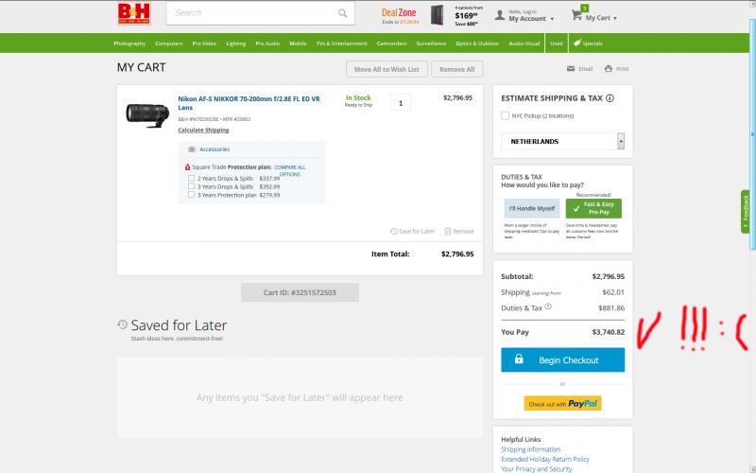Open the Feedback side tab
This screenshot has height=473, width=756.
(x=745, y=211)
